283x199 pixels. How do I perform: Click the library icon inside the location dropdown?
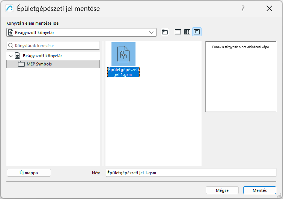click(11, 33)
